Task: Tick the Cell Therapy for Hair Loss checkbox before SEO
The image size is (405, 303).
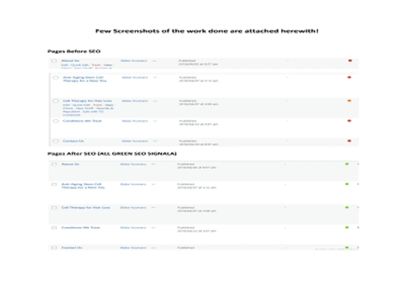Action: tap(55, 101)
